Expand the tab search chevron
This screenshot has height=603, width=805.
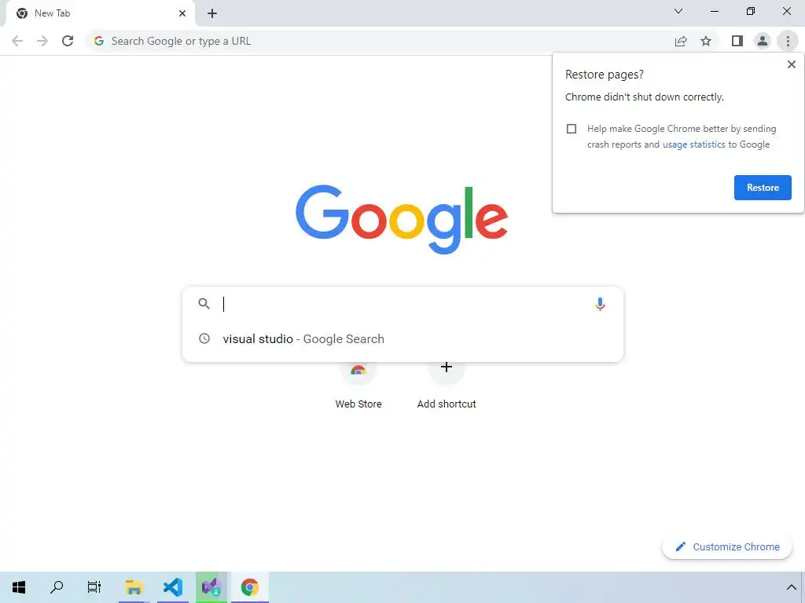pos(678,11)
